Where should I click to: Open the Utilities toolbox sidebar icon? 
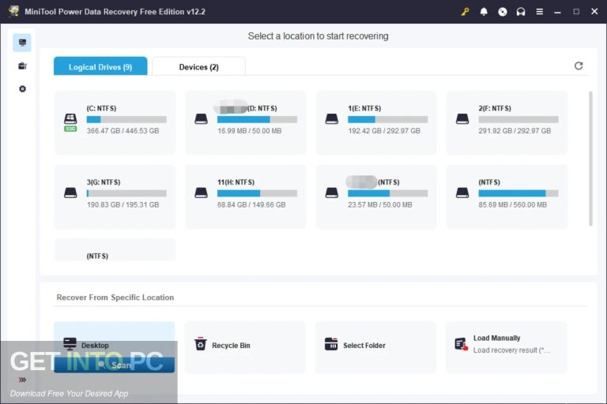click(22, 66)
